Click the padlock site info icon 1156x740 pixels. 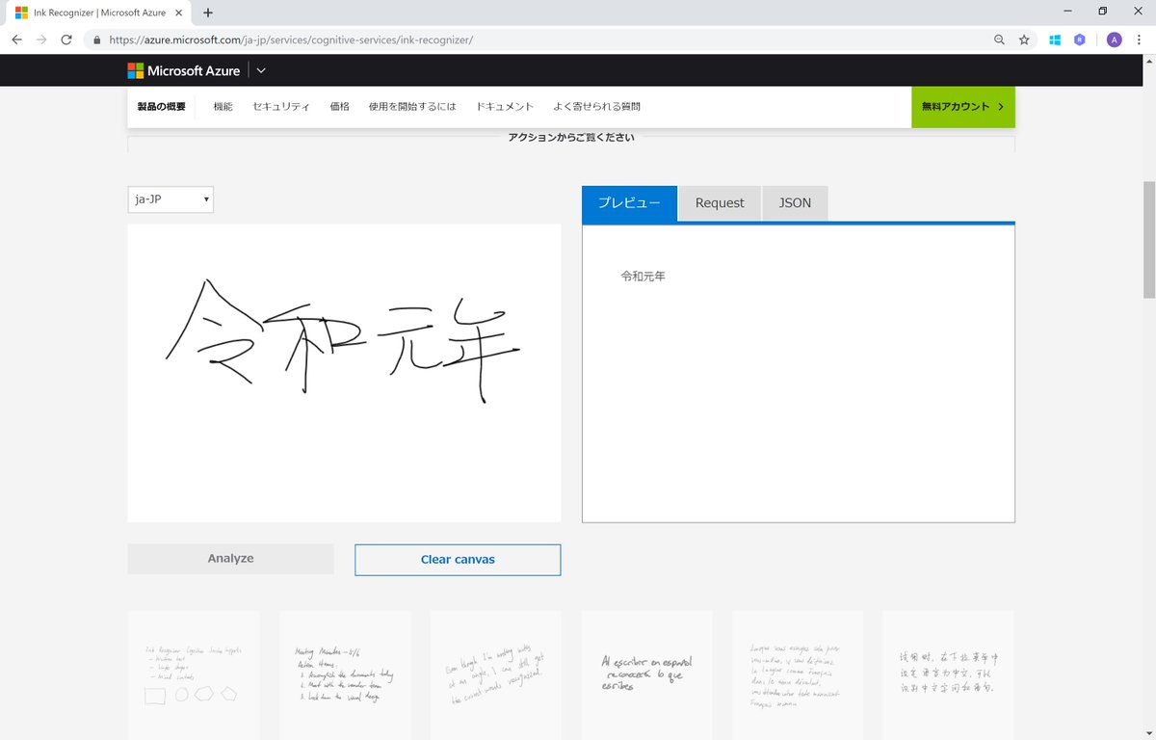pos(96,40)
